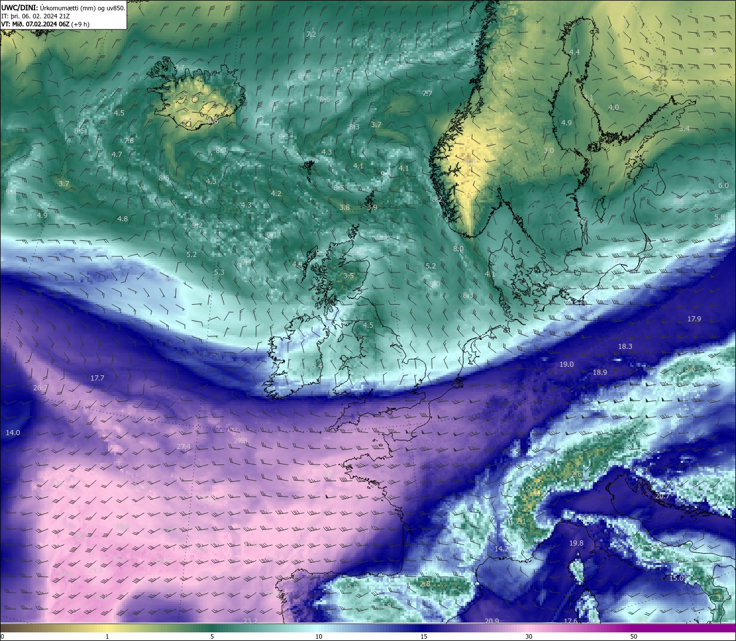Click the map value "5.8"
Viewport: 736px width, 641px height.
(x=719, y=217)
